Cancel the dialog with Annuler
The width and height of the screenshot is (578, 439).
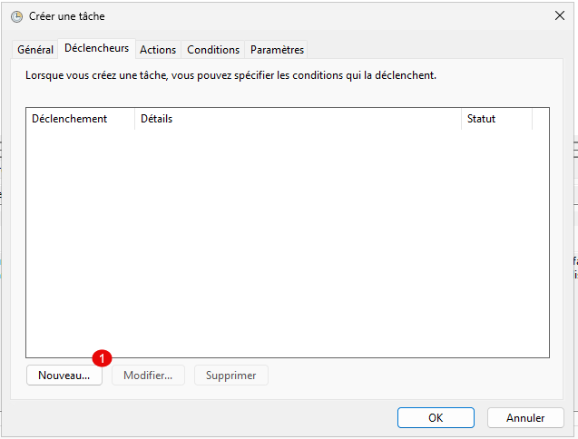pyautogui.click(x=525, y=418)
